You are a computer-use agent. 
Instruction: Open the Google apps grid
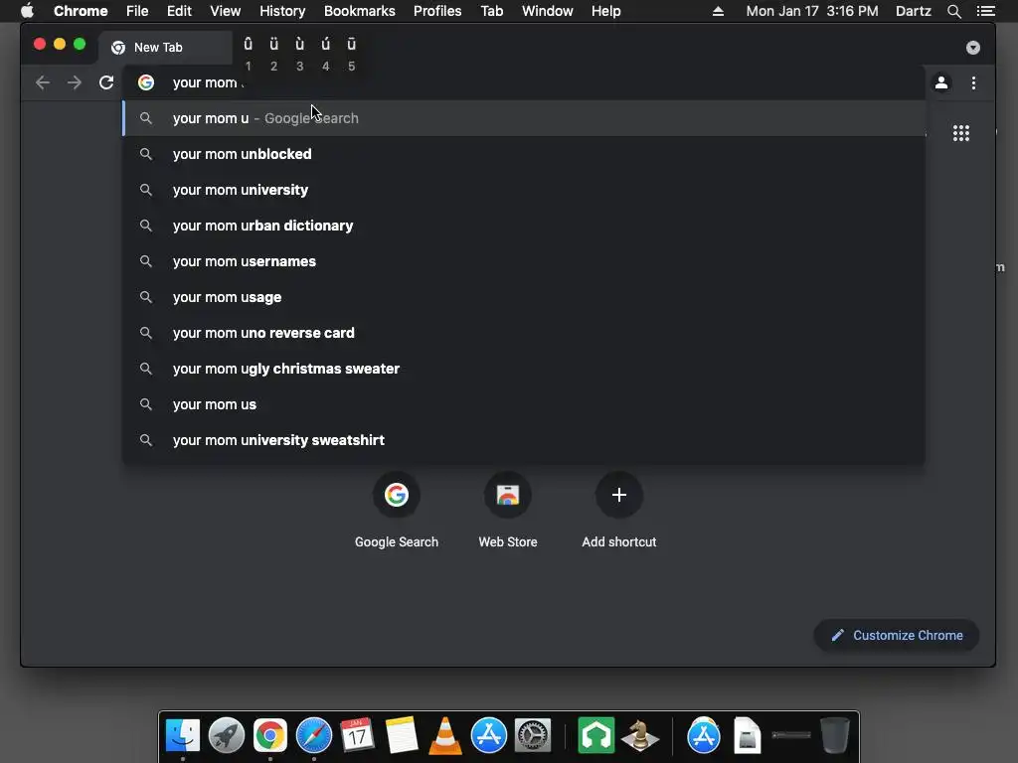961,133
